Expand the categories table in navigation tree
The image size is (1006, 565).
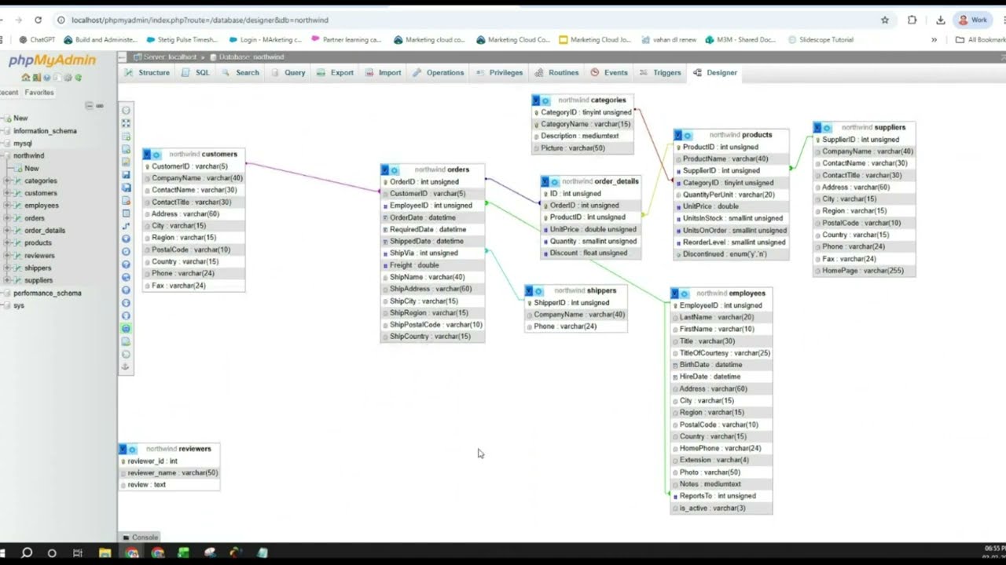point(7,180)
